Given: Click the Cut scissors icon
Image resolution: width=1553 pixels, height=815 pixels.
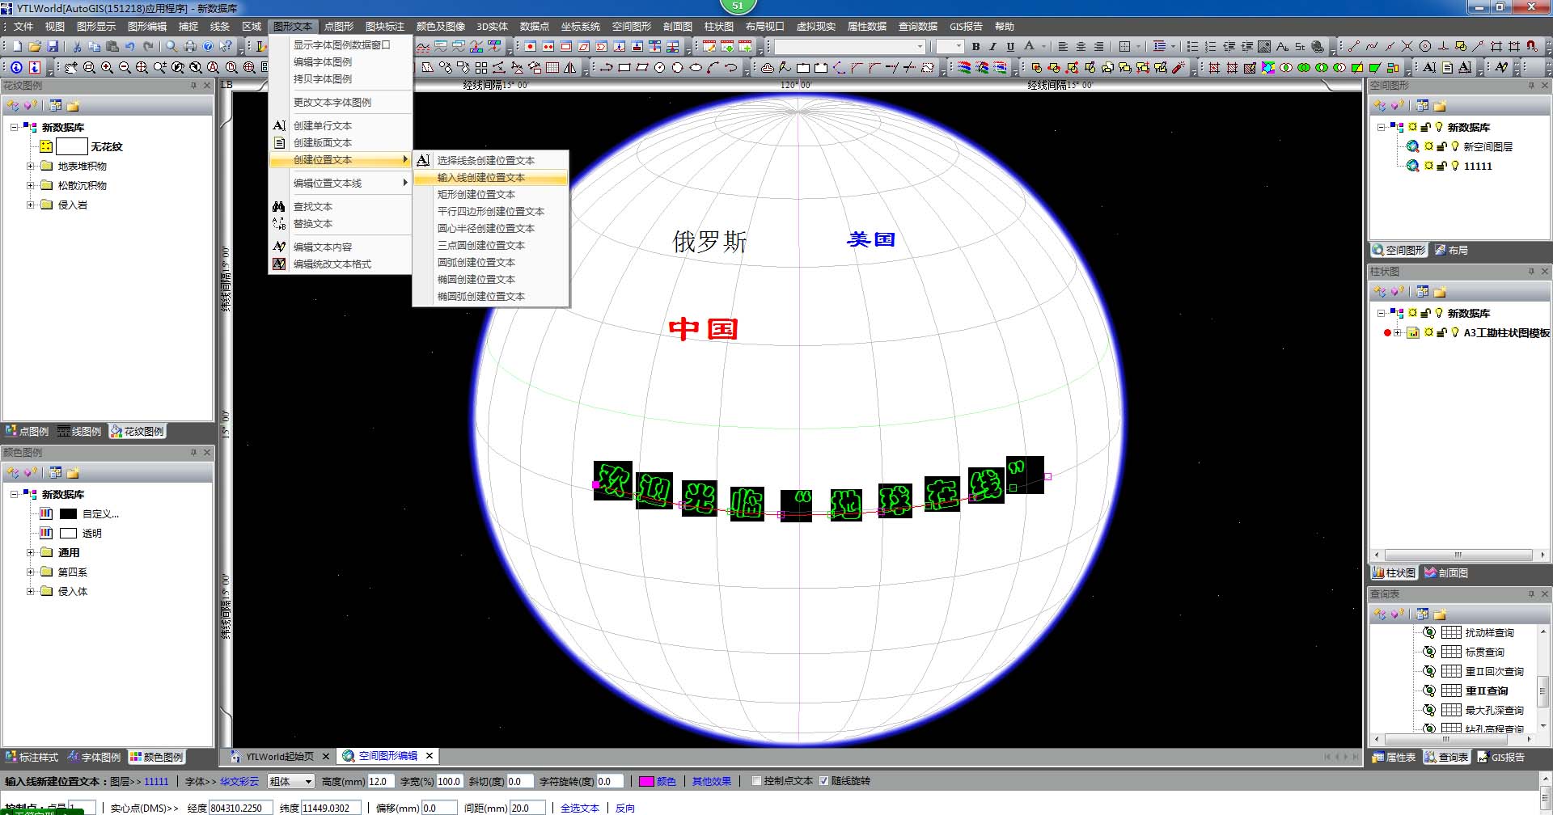Looking at the screenshot, I should 77,47.
